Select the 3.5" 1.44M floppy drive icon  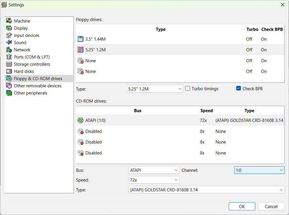coord(80,39)
